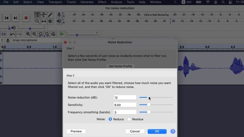Open the View menu
The image size is (244, 137).
[40, 2]
